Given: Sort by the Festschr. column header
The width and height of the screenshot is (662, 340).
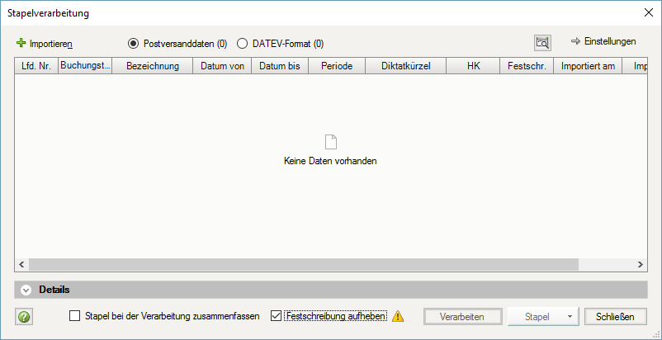Looking at the screenshot, I should point(527,66).
